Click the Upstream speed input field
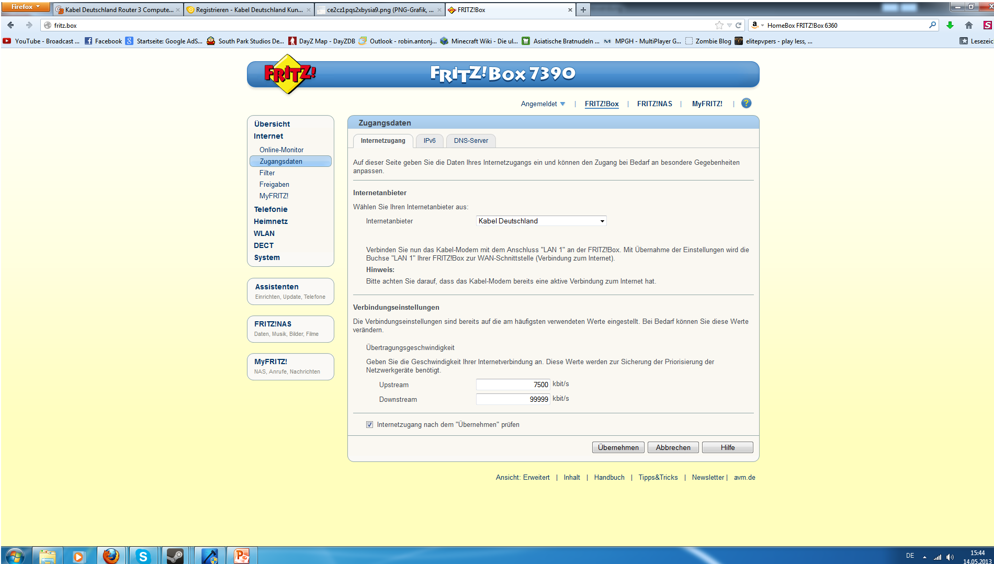 click(x=513, y=385)
